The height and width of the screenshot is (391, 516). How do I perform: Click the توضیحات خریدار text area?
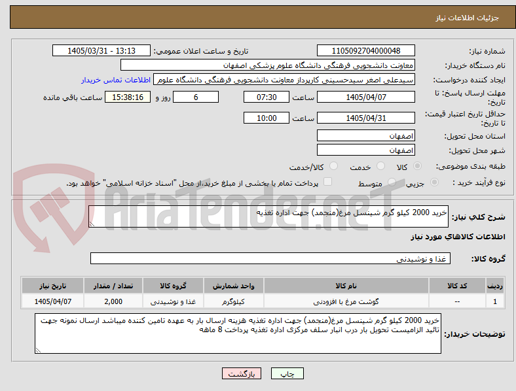tap(238, 333)
